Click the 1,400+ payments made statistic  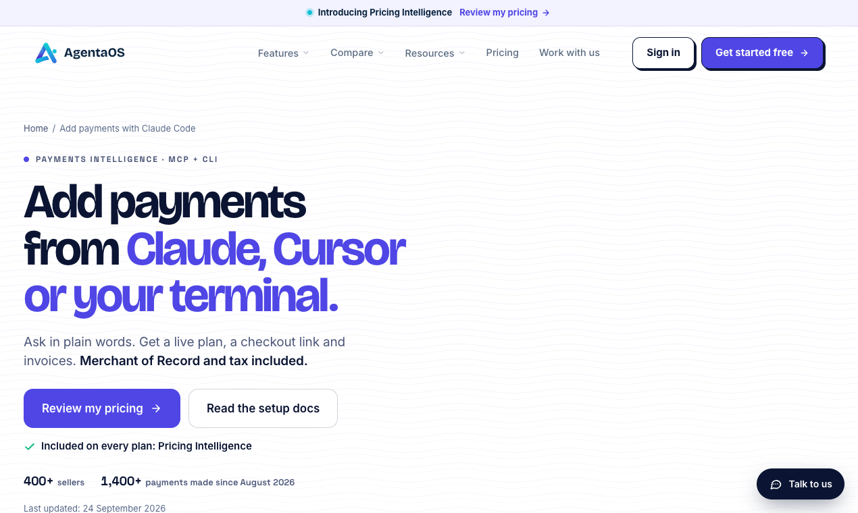198,481
